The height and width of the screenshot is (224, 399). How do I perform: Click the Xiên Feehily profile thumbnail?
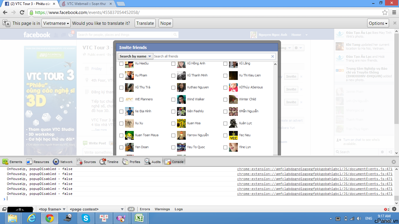[181, 111]
